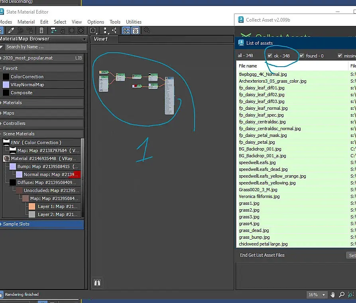Toggle the 'missing' filter checkbox
The height and width of the screenshot is (303, 356).
[340, 56]
